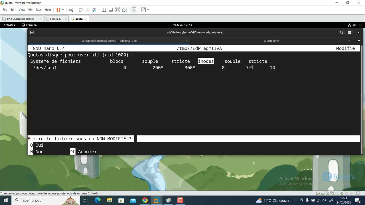The image size is (365, 205).
Task: Close the edquota -u ali terminal tab
Action: click(x=186, y=41)
